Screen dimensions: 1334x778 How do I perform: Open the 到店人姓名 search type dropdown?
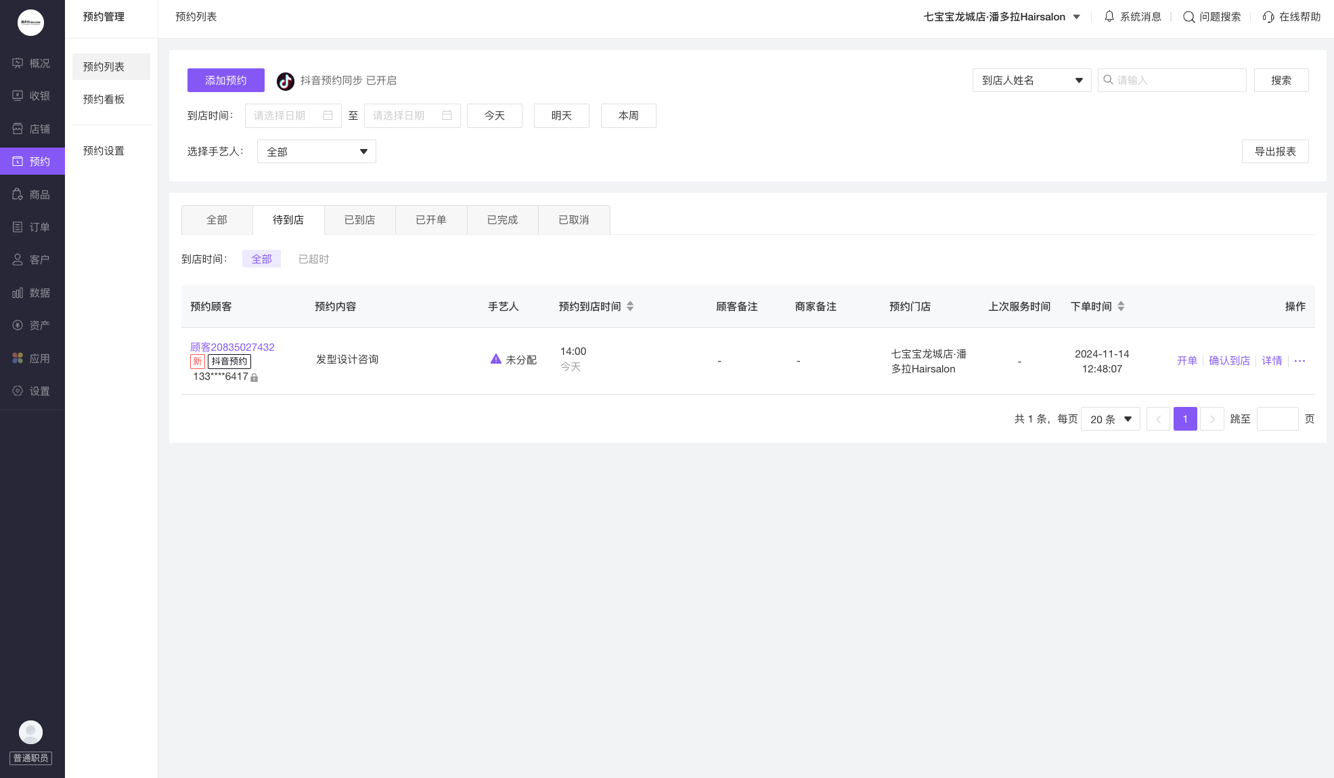coord(1031,80)
